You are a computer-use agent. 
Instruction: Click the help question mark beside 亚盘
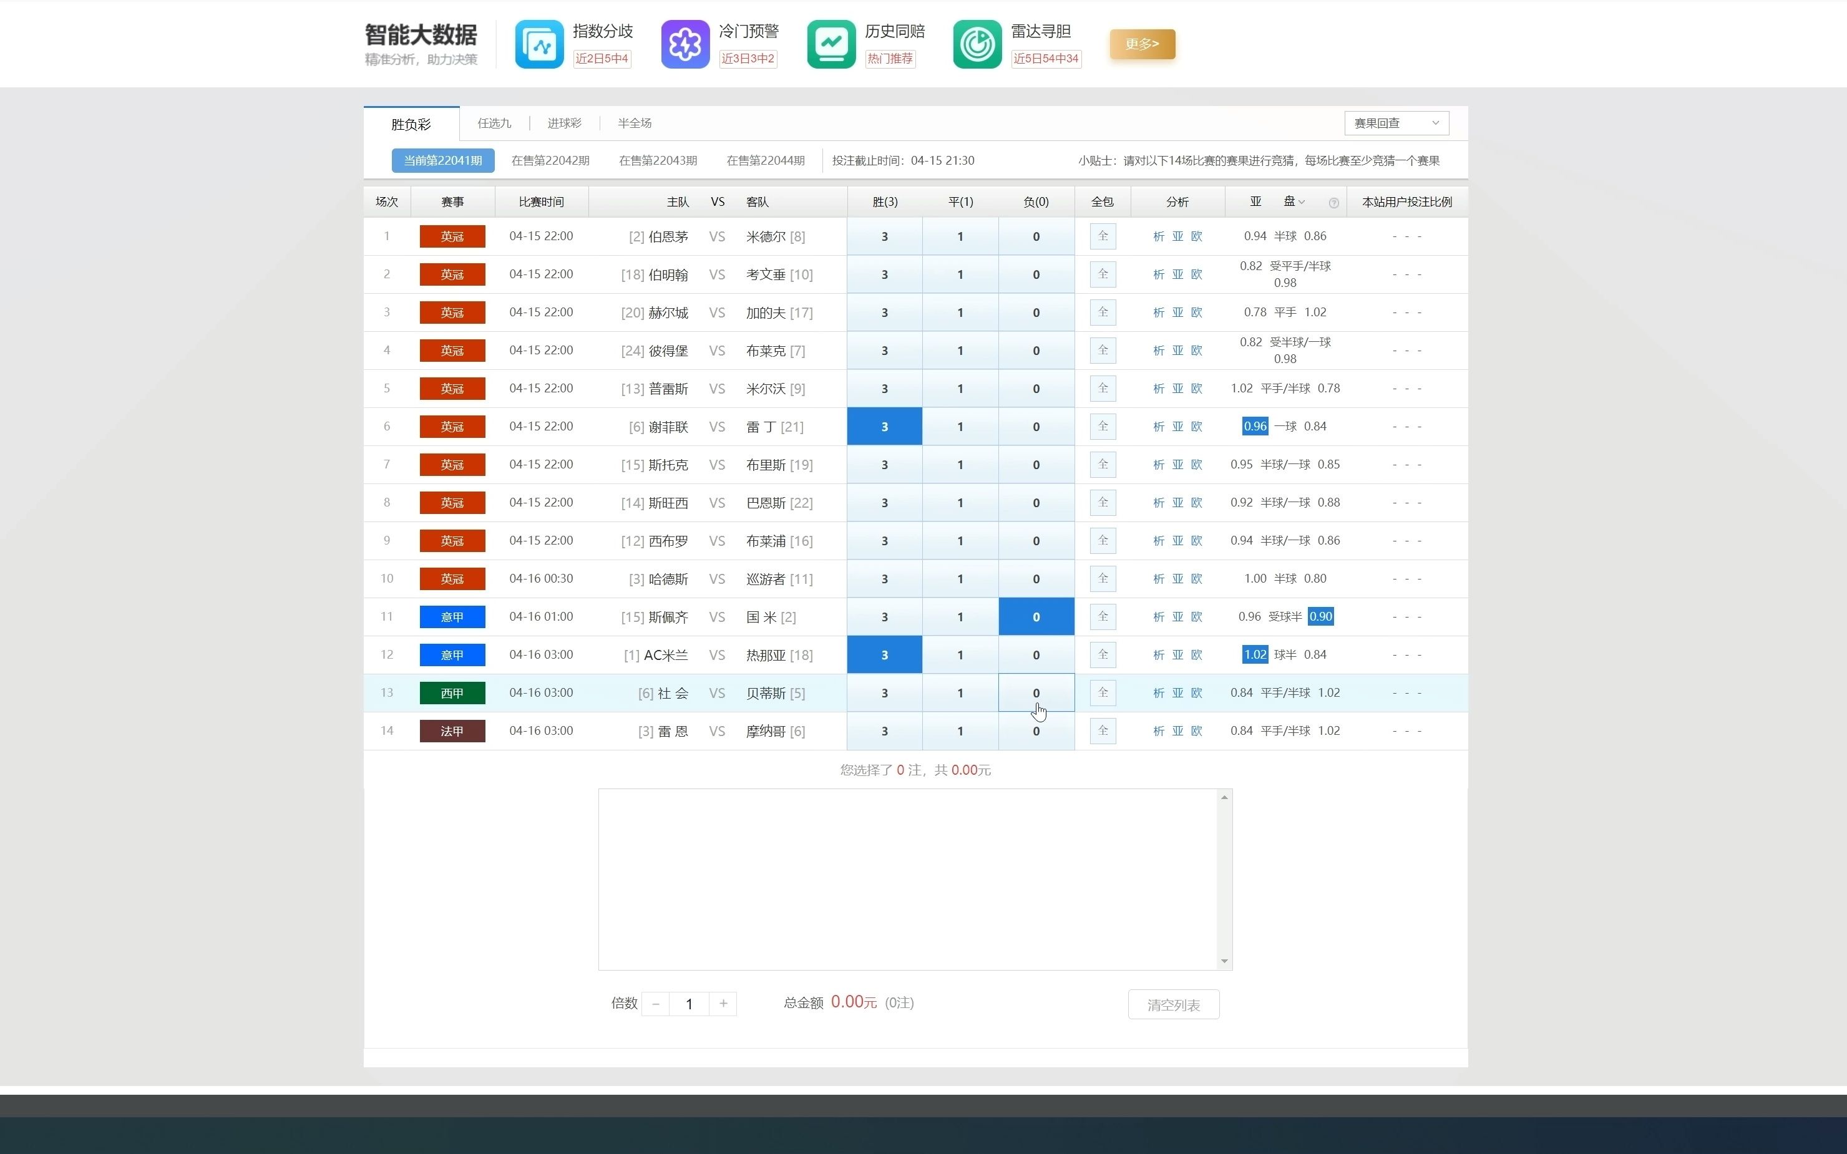pyautogui.click(x=1333, y=203)
